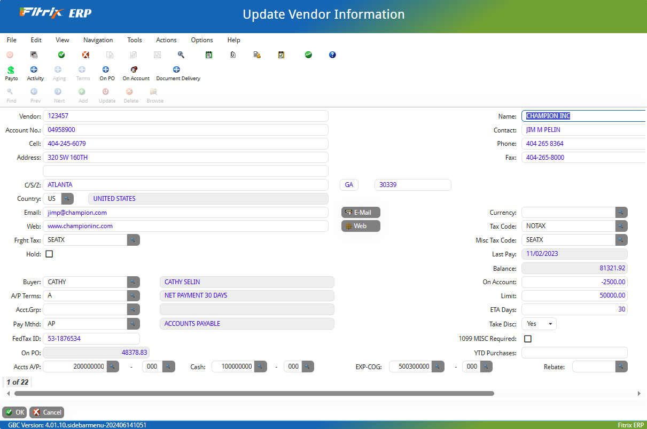Image resolution: width=647 pixels, height=429 pixels.
Task: Click the Terms toolbar icon
Action: [x=83, y=73]
